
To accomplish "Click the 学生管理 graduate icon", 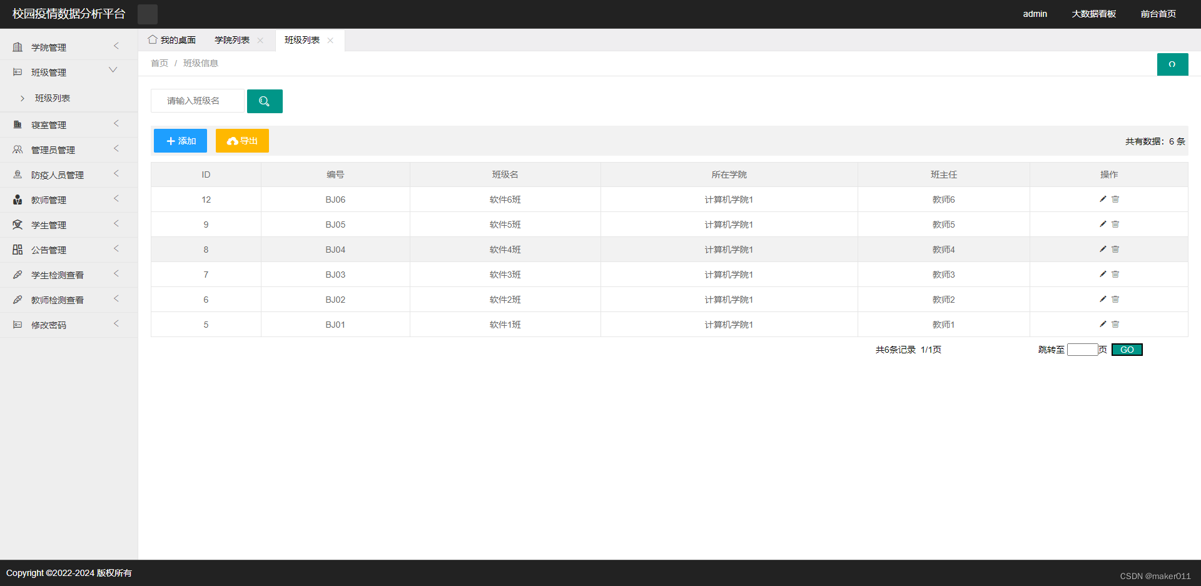I will pos(18,225).
